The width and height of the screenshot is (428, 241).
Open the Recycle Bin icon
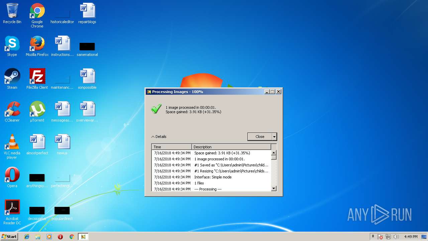[x=12, y=13]
